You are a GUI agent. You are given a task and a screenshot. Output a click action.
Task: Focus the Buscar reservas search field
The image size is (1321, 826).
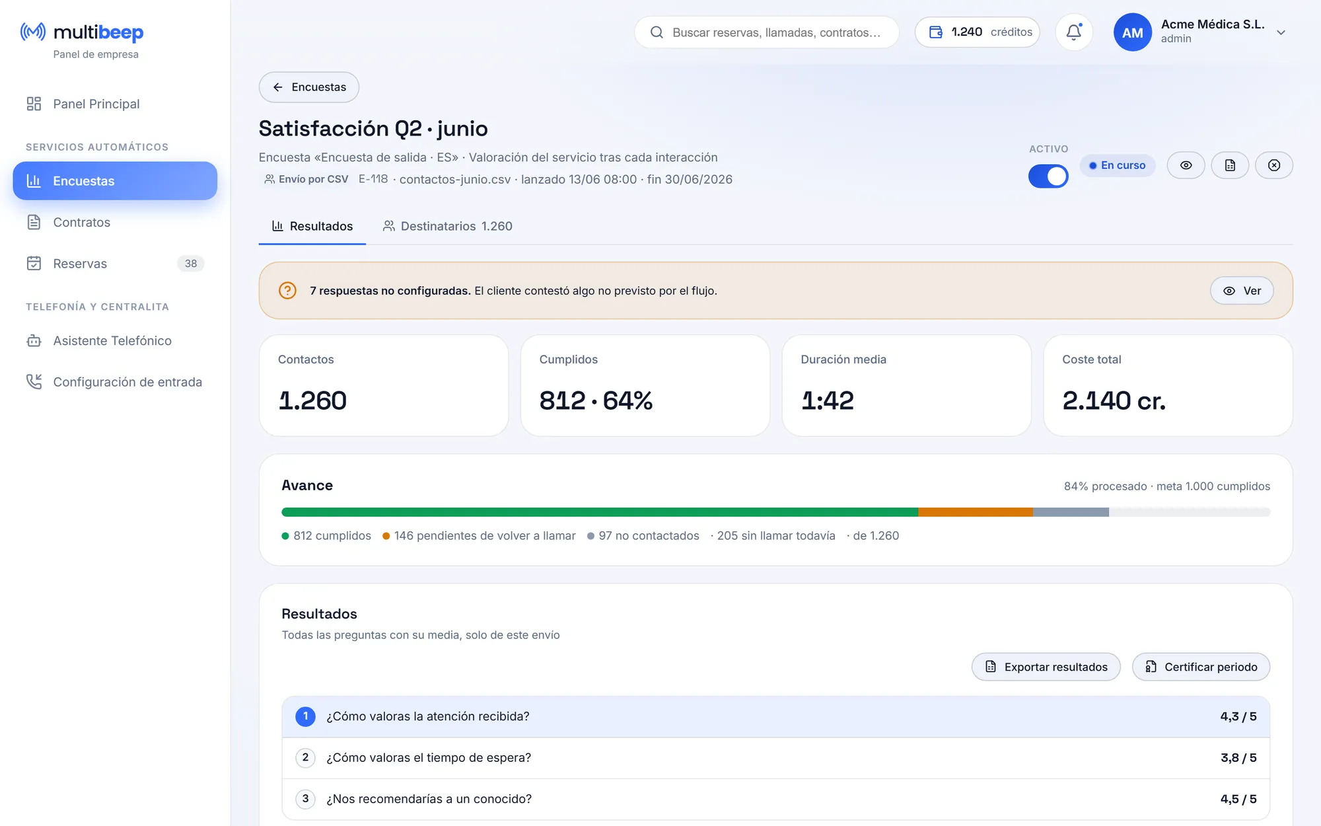pos(767,32)
